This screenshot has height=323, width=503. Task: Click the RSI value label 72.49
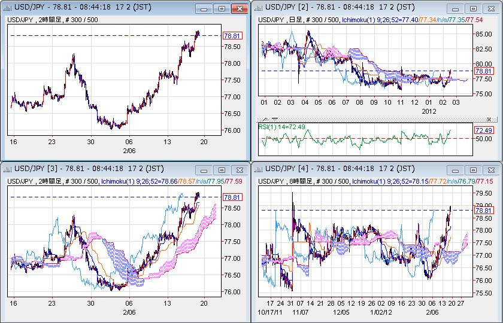click(483, 130)
